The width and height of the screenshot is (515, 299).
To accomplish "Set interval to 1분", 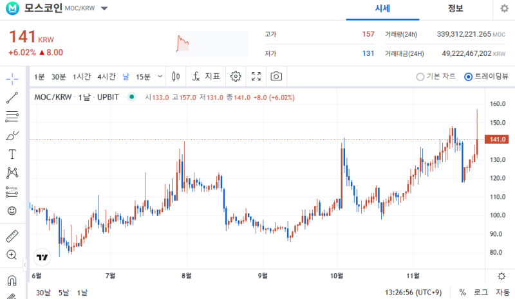I will pos(39,77).
